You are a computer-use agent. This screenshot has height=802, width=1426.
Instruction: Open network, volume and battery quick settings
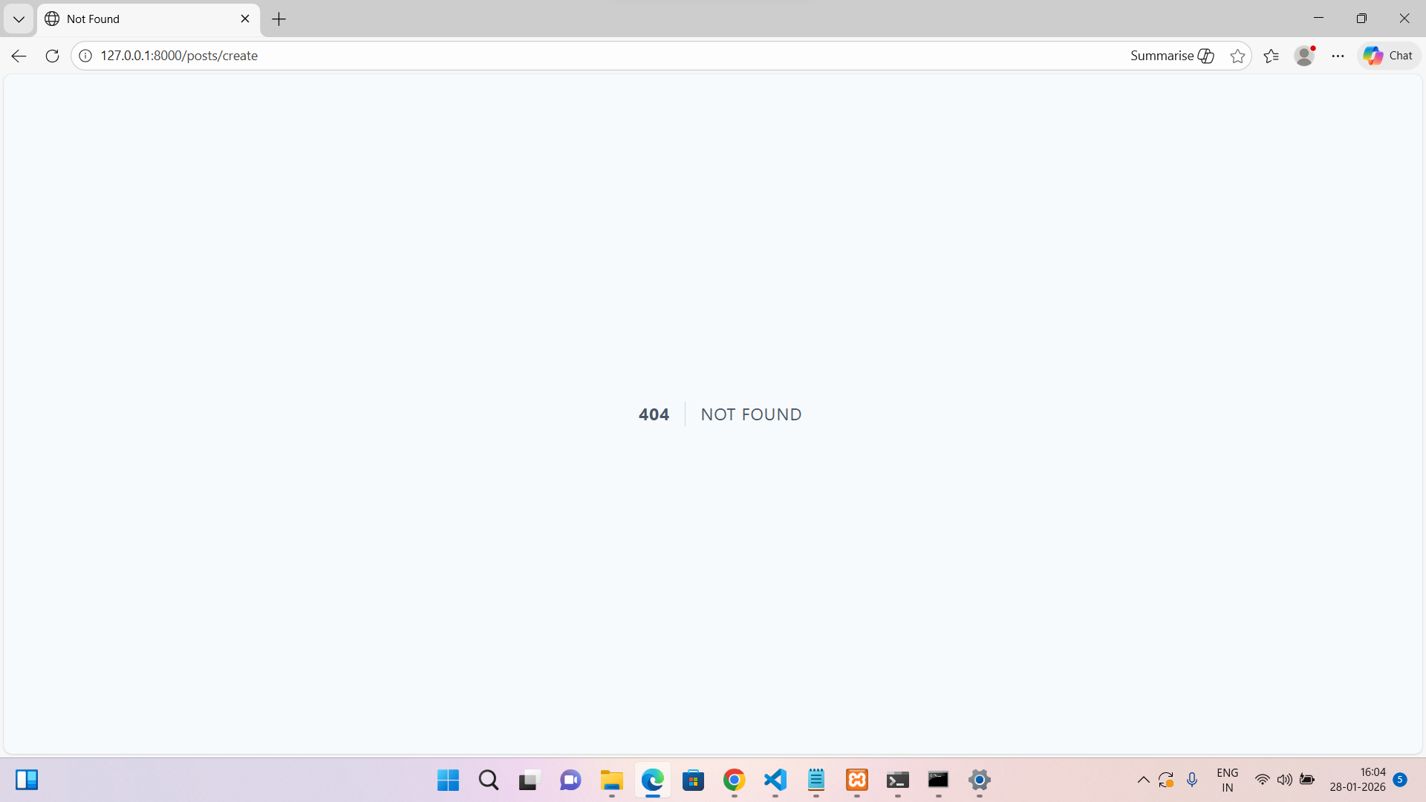pyautogui.click(x=1285, y=780)
